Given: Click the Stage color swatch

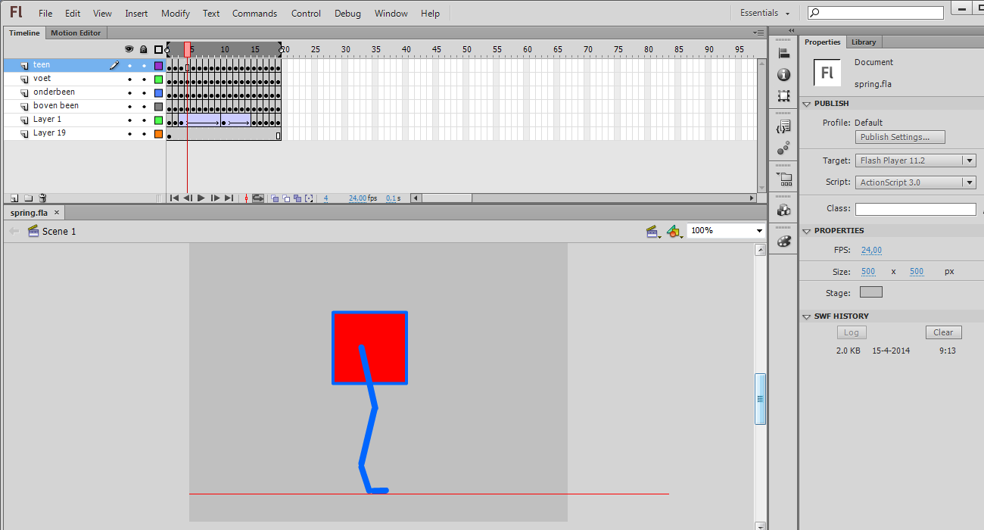Looking at the screenshot, I should [x=871, y=292].
